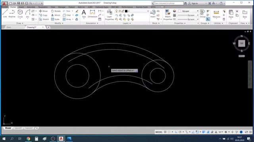
Task: Click the Group tool
Action: tap(202, 13)
